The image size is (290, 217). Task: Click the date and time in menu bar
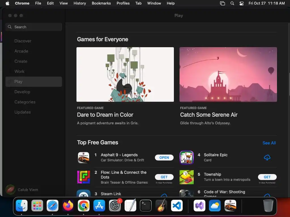(x=266, y=3)
